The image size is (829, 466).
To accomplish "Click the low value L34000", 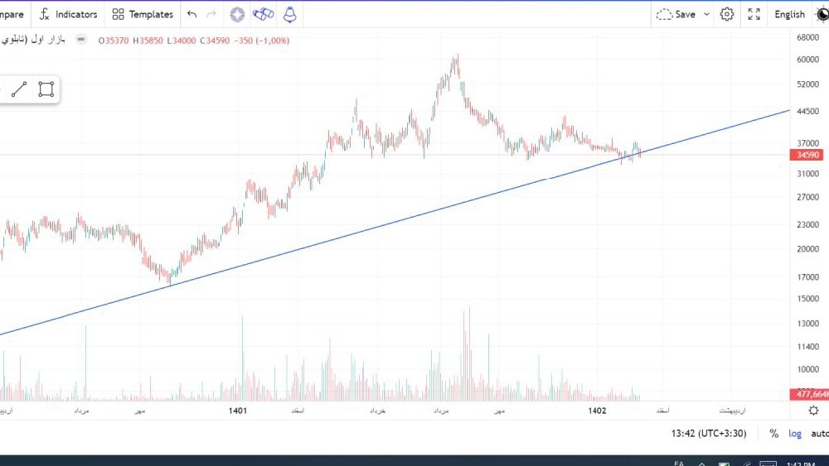I will pyautogui.click(x=182, y=41).
